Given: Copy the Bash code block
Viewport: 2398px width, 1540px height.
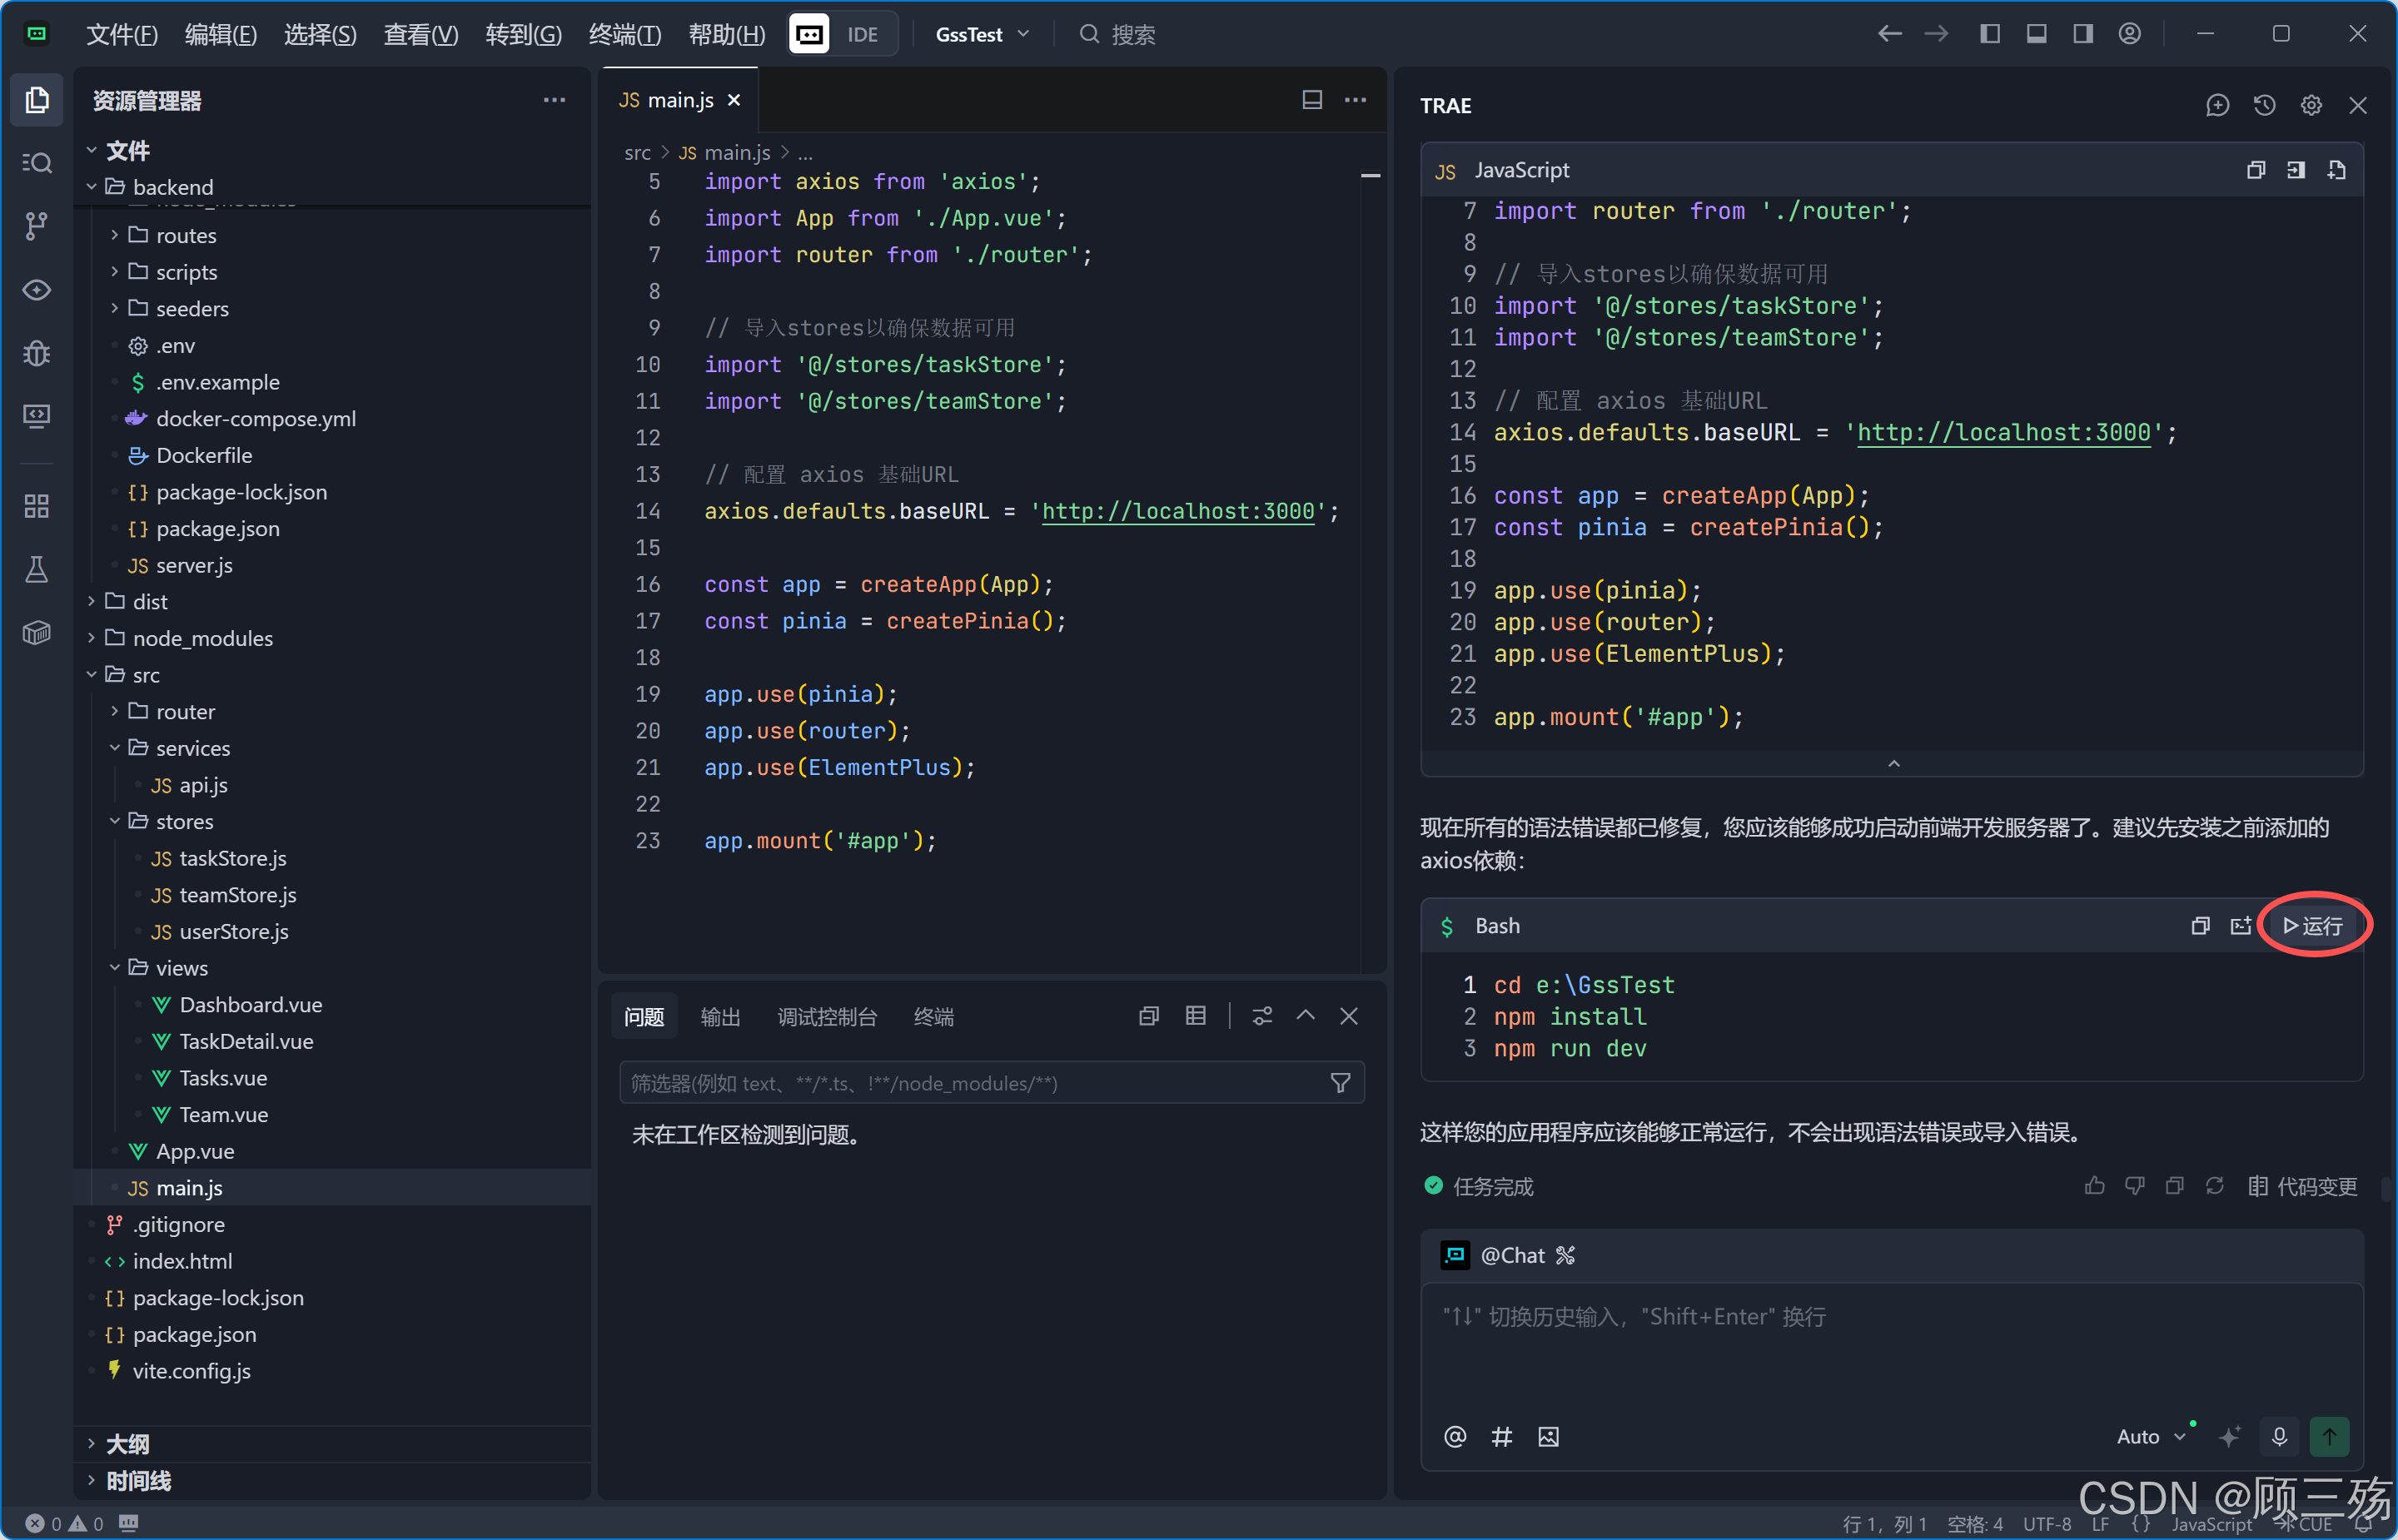Looking at the screenshot, I should click(x=2199, y=925).
